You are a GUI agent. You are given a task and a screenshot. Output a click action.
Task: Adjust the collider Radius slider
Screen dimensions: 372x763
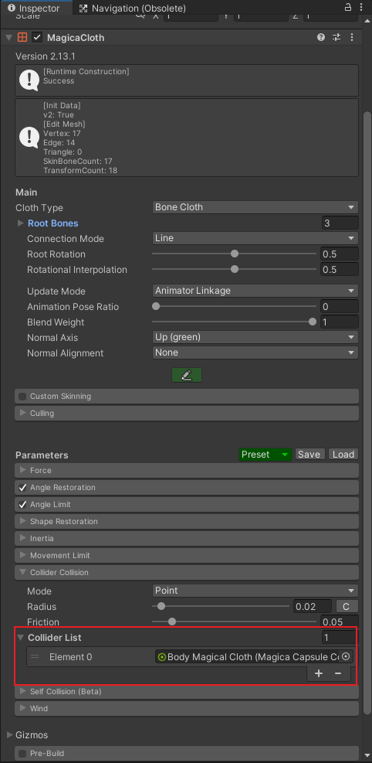click(x=221, y=606)
